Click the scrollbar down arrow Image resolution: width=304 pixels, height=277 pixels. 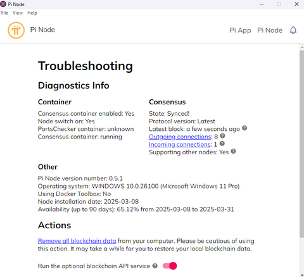click(x=301, y=275)
